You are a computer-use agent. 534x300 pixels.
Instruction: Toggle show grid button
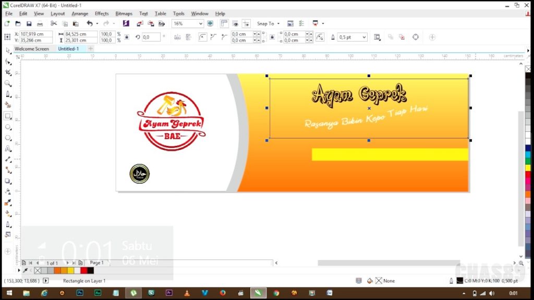coord(235,23)
